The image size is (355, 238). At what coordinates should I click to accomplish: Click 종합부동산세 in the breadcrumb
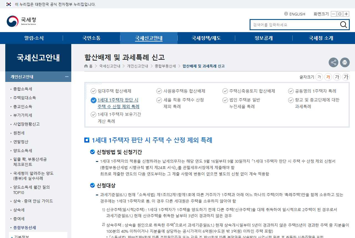[165, 66]
